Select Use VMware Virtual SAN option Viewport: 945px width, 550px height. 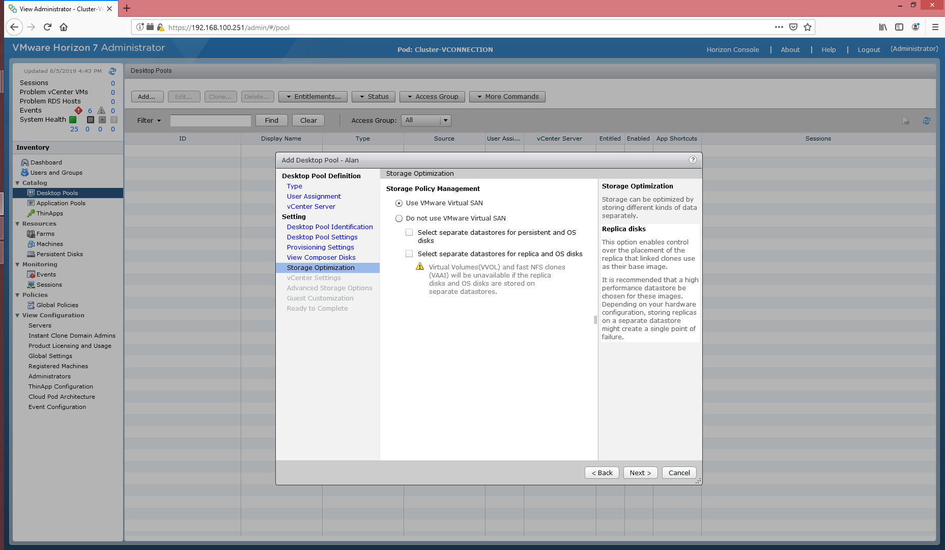(399, 203)
